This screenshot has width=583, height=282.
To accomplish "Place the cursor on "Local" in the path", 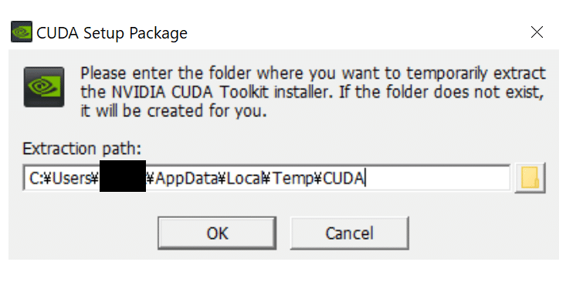I will (244, 179).
